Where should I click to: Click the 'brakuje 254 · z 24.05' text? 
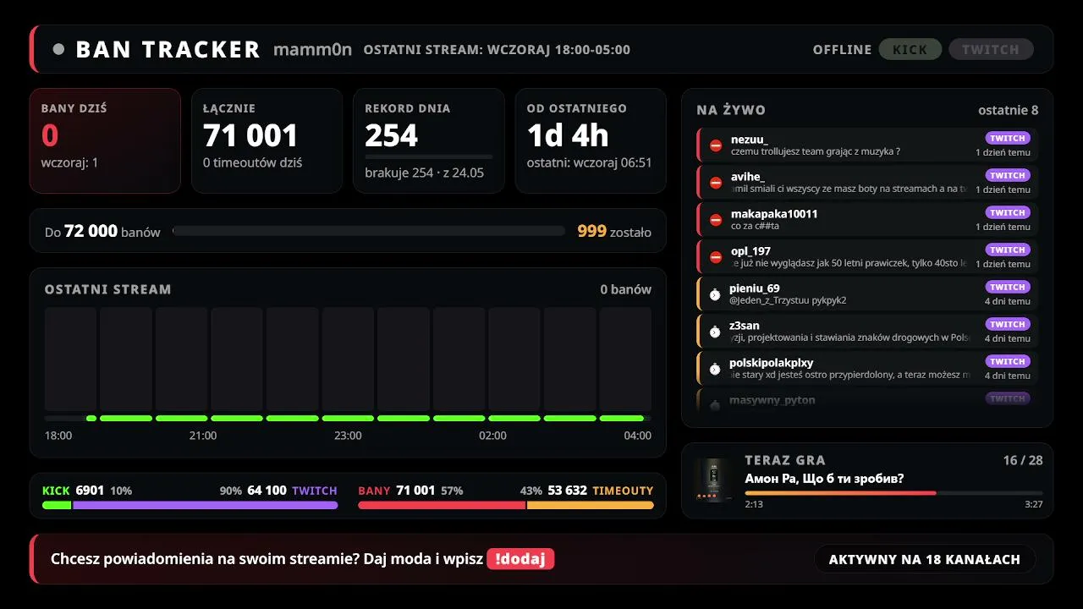(x=424, y=173)
